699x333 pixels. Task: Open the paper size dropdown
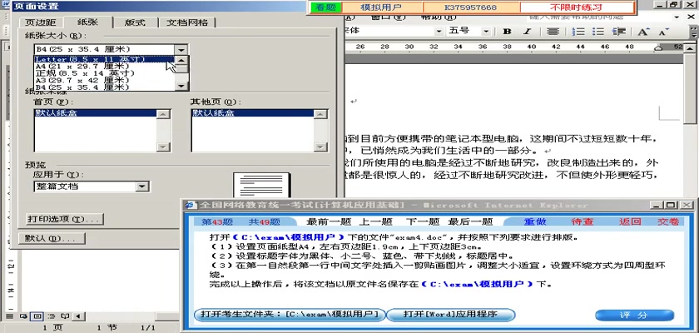(x=181, y=49)
